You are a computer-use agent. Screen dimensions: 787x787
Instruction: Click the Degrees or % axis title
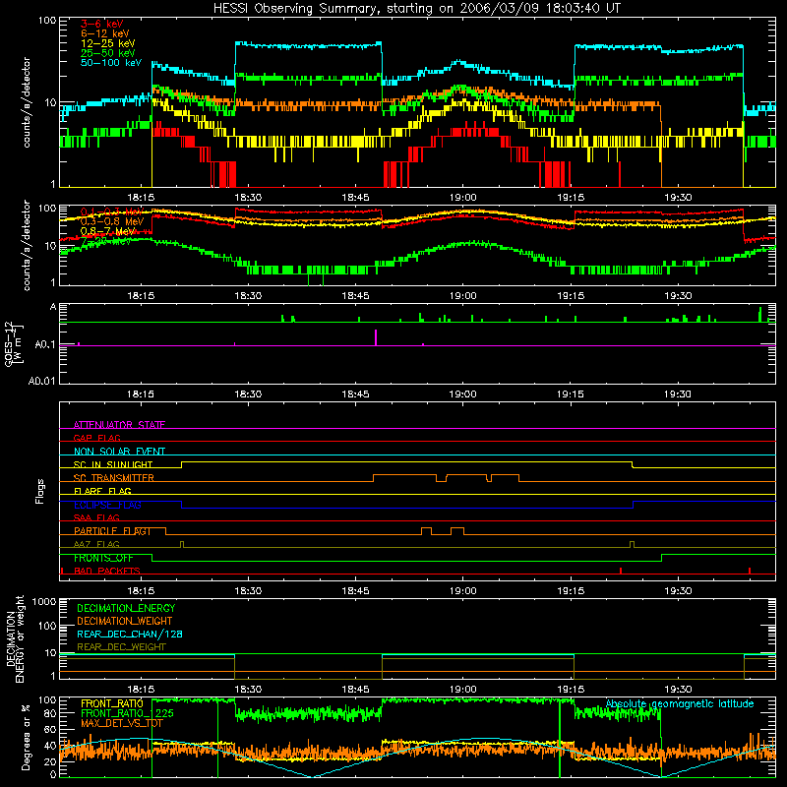tap(26, 737)
